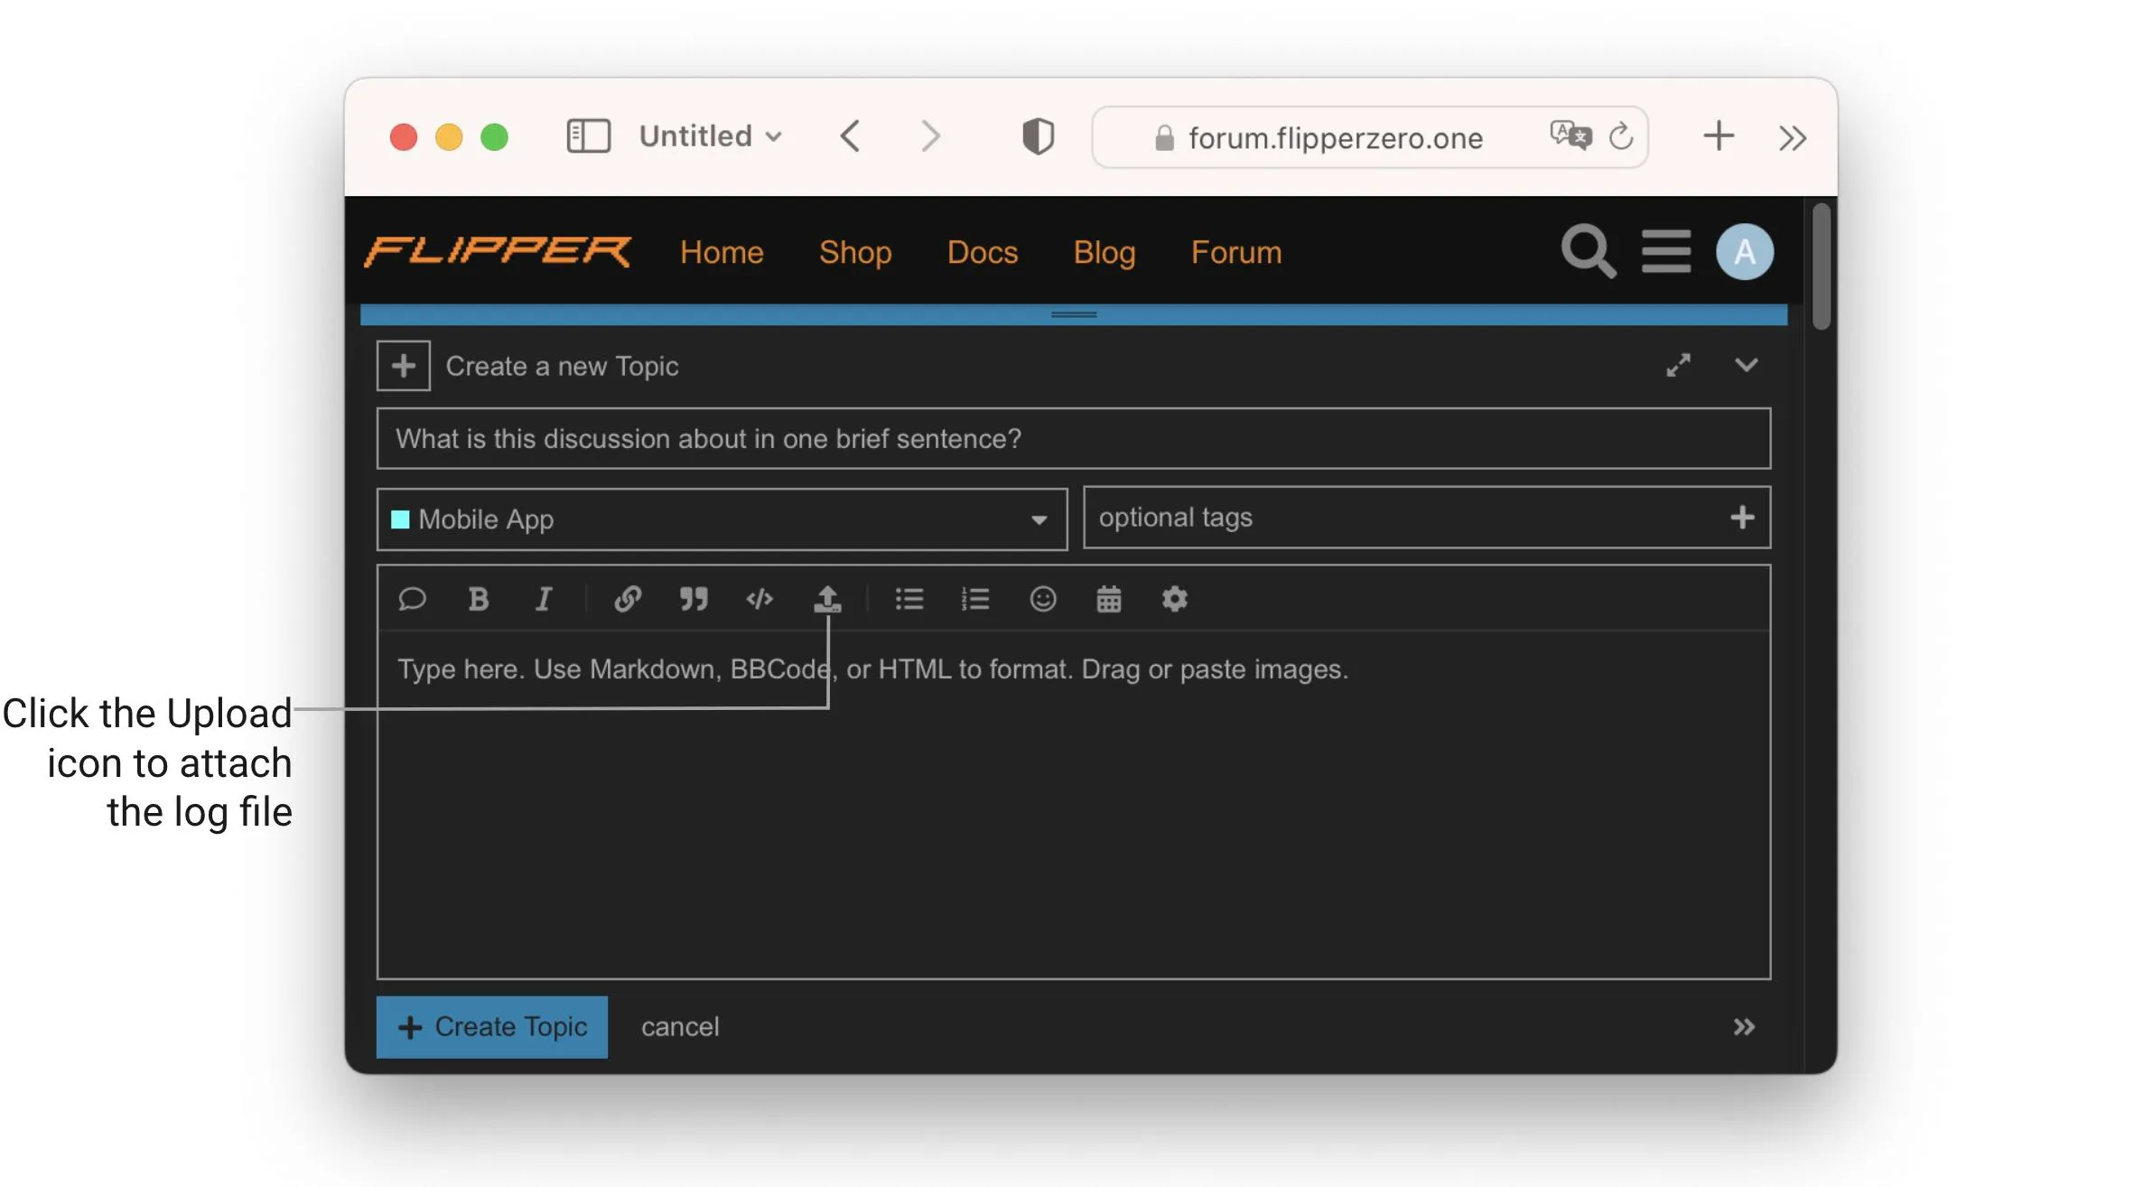Insert preformatted code with the code icon

pos(760,599)
